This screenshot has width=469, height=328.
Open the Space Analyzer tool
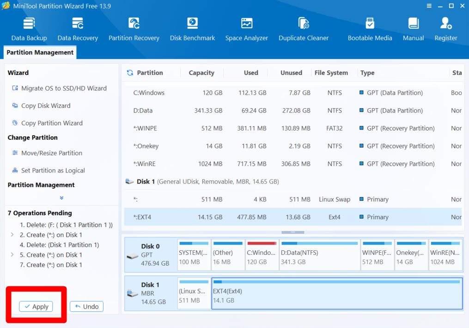246,29
